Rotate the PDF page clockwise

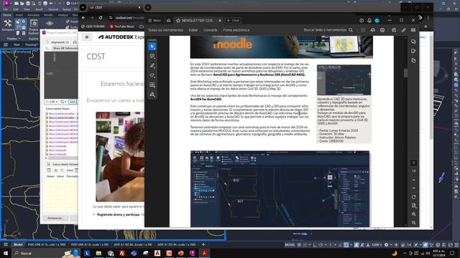coord(414,197)
